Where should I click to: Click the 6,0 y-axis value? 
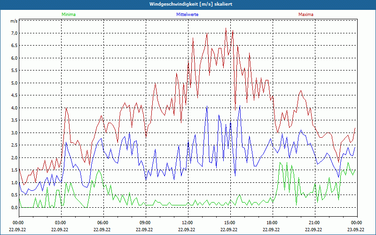[15, 58]
